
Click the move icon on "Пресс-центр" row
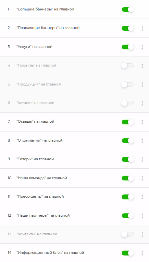[142, 197]
